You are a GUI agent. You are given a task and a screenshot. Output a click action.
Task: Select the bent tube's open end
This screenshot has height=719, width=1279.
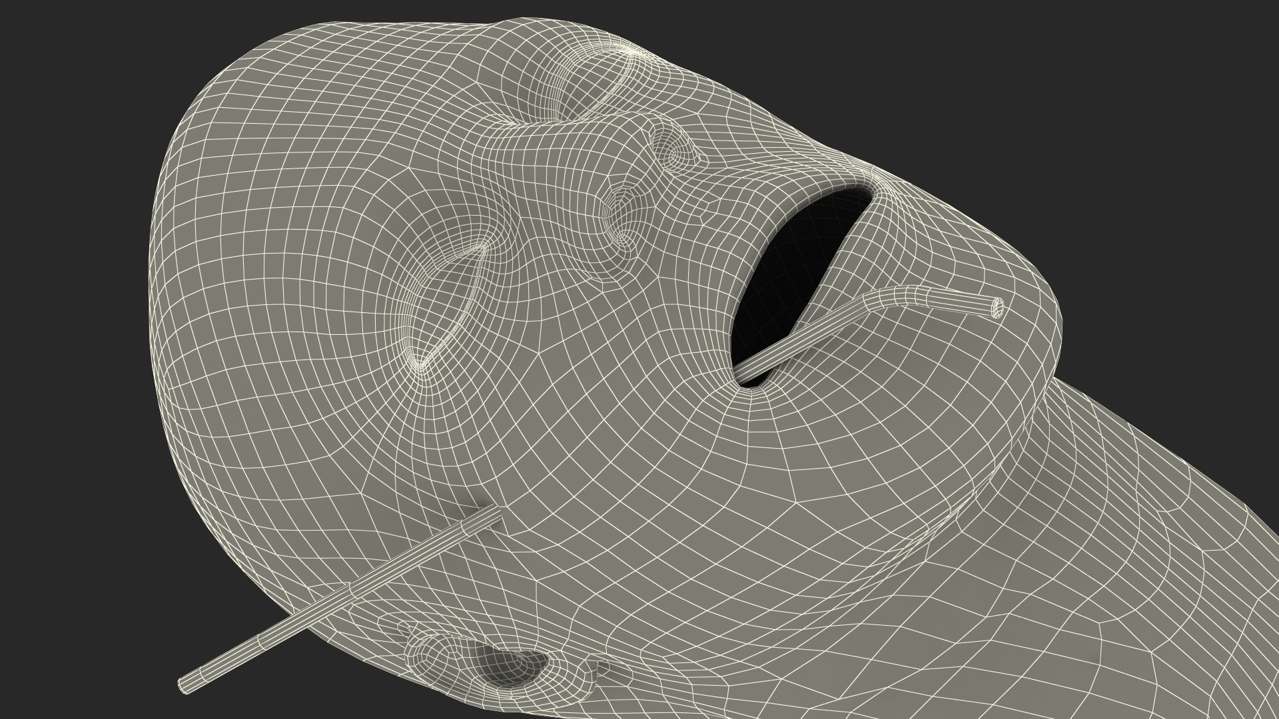(997, 308)
